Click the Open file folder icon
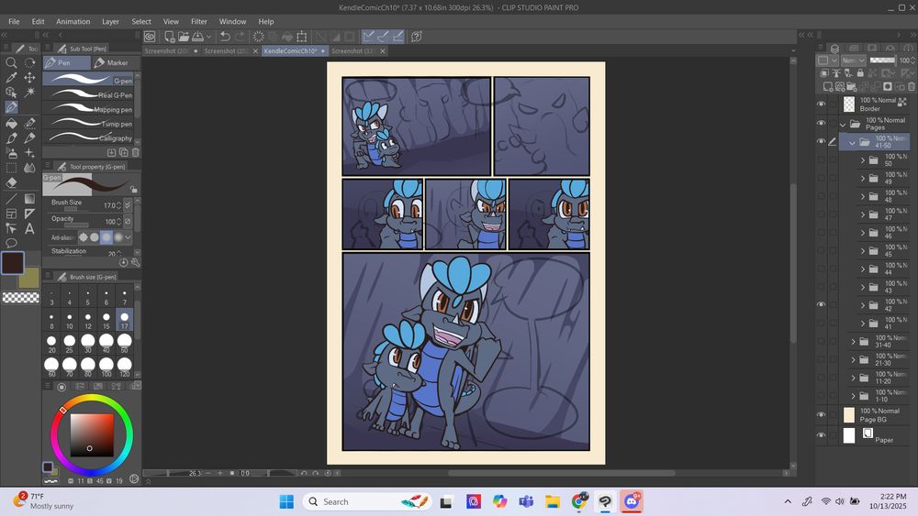Image resolution: width=918 pixels, height=516 pixels. tap(184, 37)
